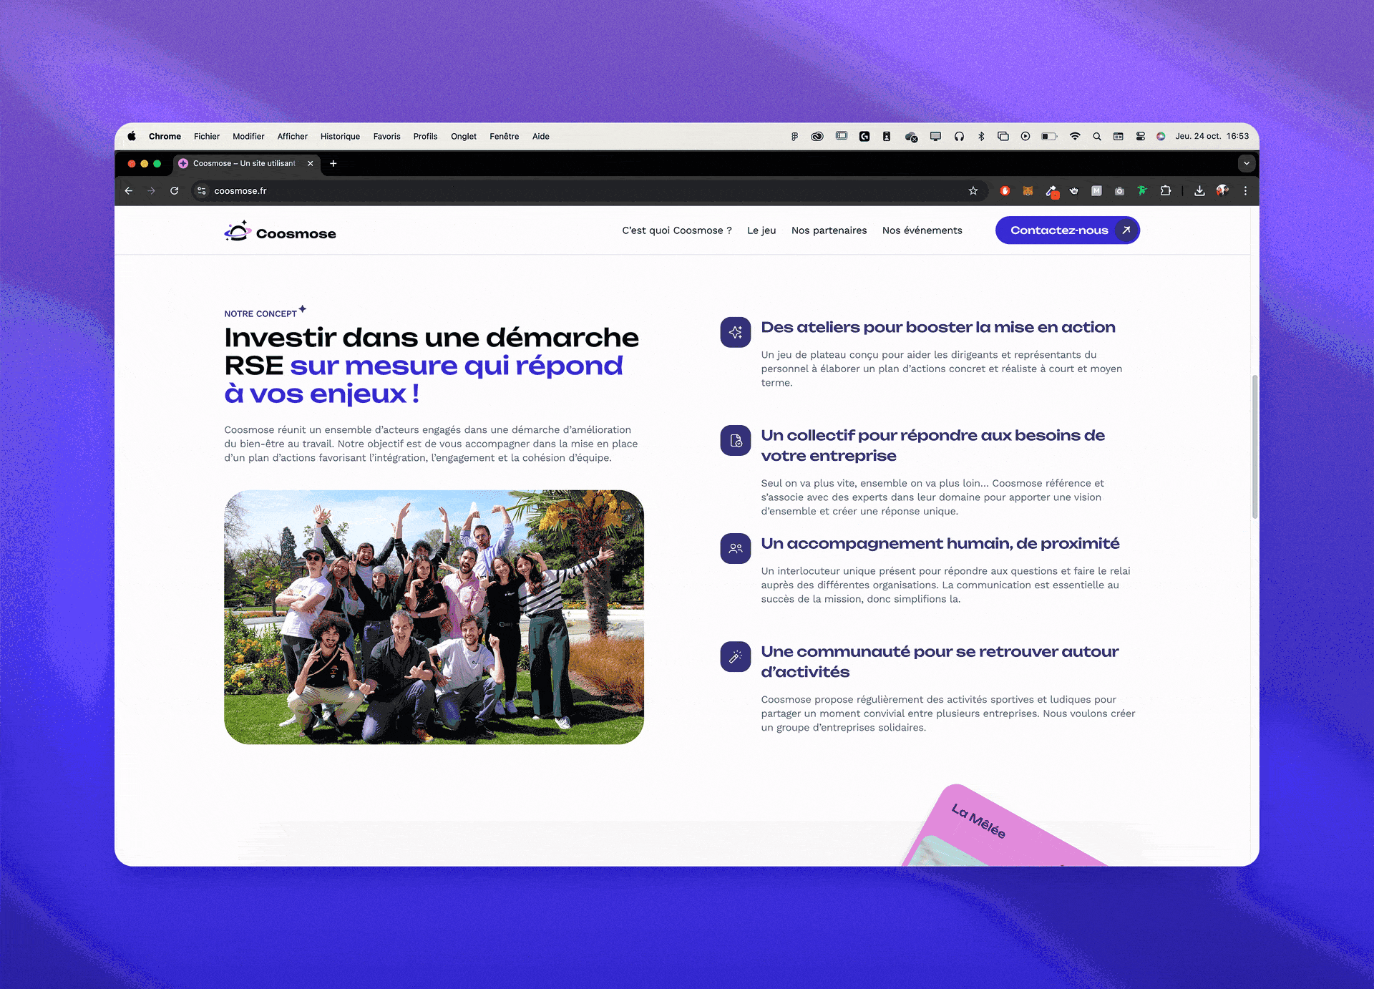This screenshot has height=989, width=1374.
Task: Open 'Nos événements' nav link
Action: click(922, 230)
